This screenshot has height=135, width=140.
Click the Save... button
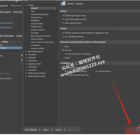46,130
